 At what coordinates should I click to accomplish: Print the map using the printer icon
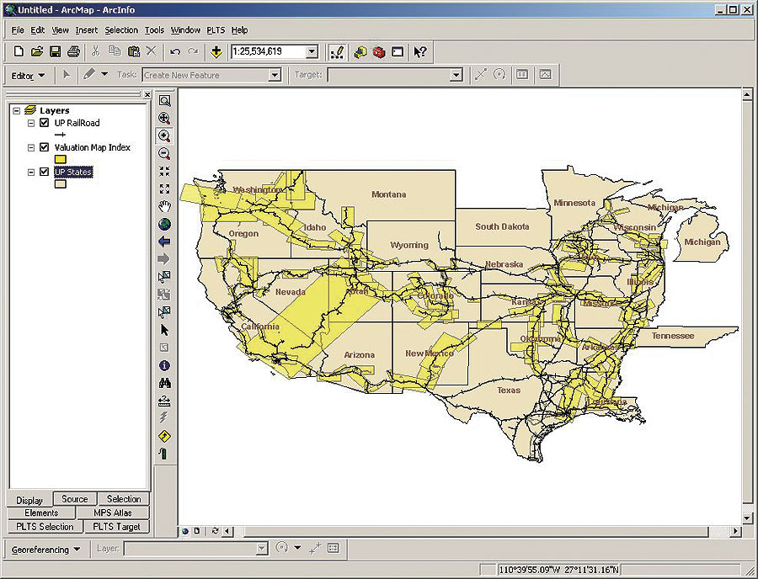coord(73,51)
